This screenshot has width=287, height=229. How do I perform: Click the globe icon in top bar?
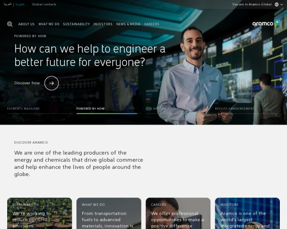click(x=276, y=4)
